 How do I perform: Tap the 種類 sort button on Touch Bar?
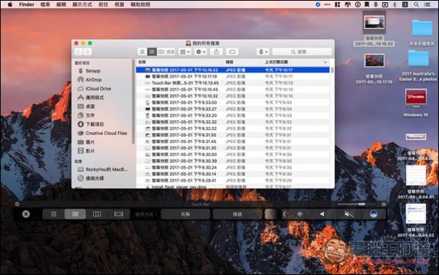click(237, 214)
